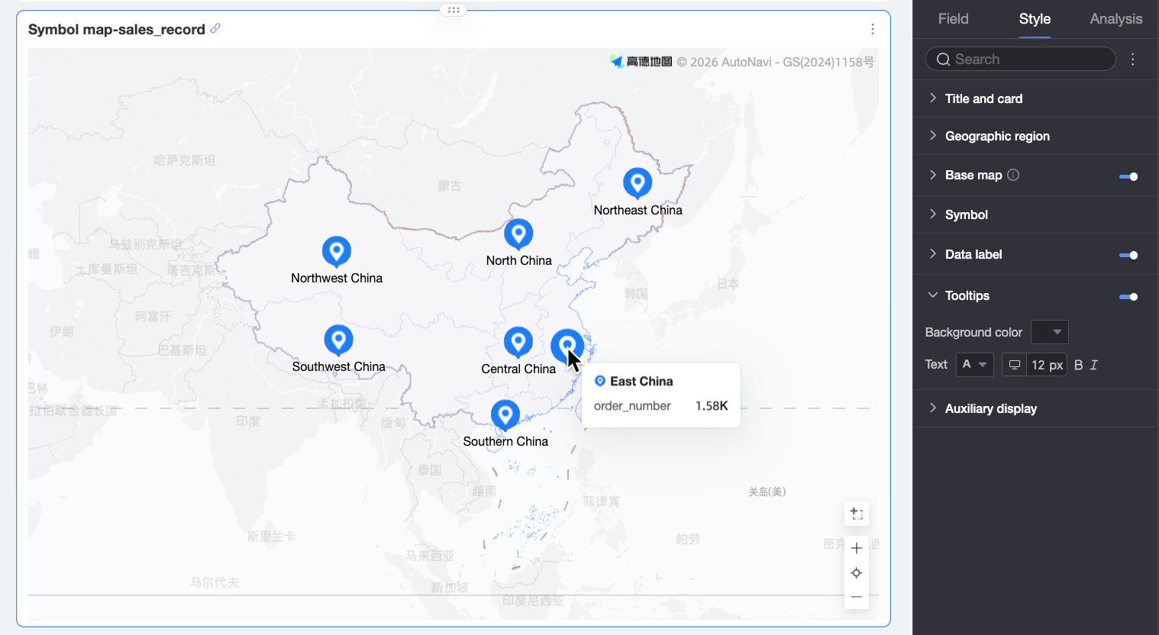1159x635 pixels.
Task: Expand the Title and card section
Action: click(1036, 98)
